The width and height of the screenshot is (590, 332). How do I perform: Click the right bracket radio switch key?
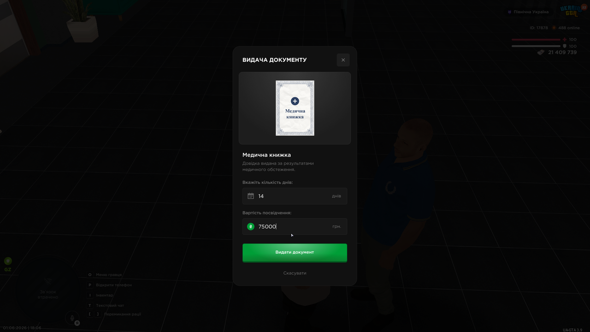coord(98,314)
